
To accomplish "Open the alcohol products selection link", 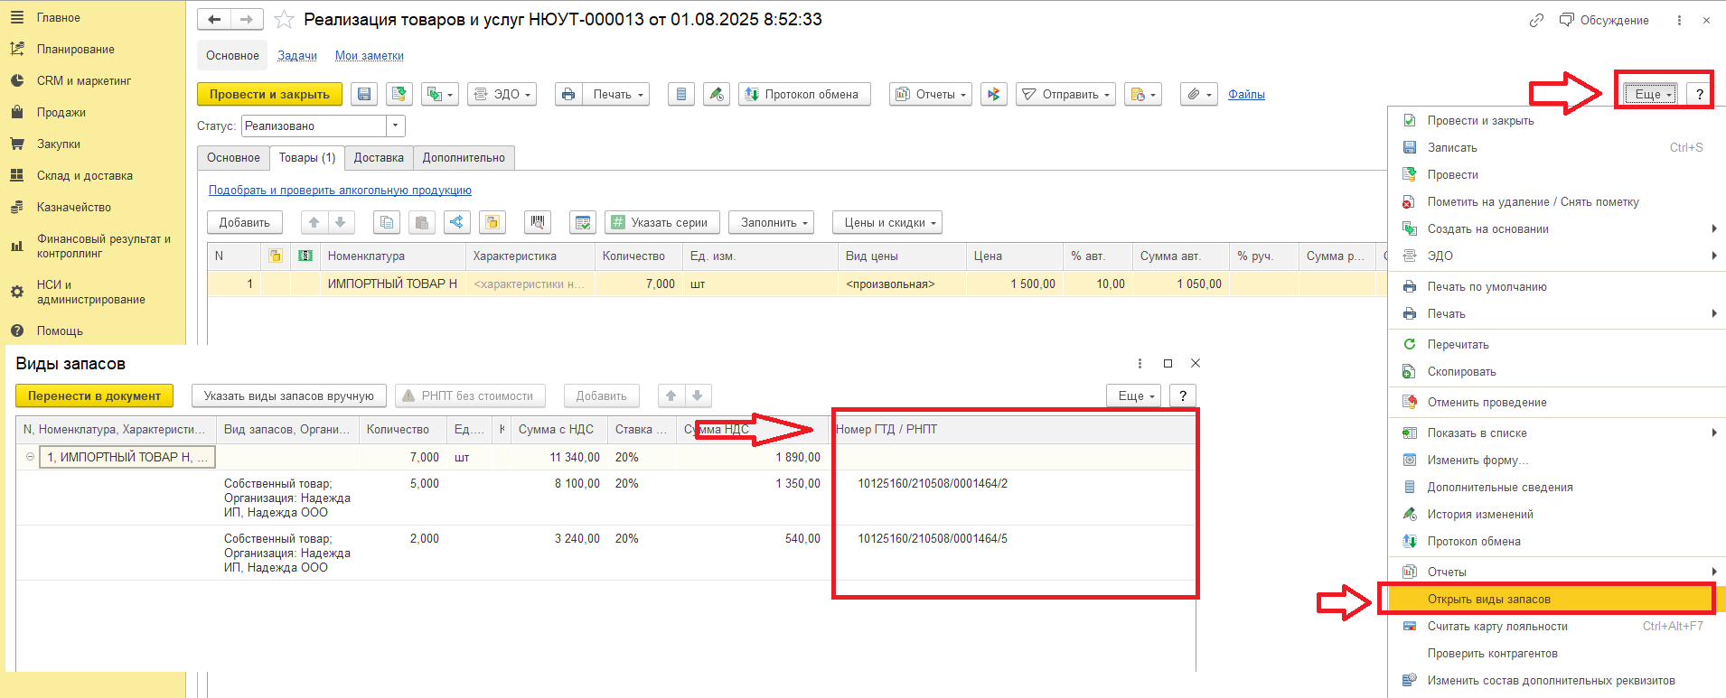I will pos(340,191).
